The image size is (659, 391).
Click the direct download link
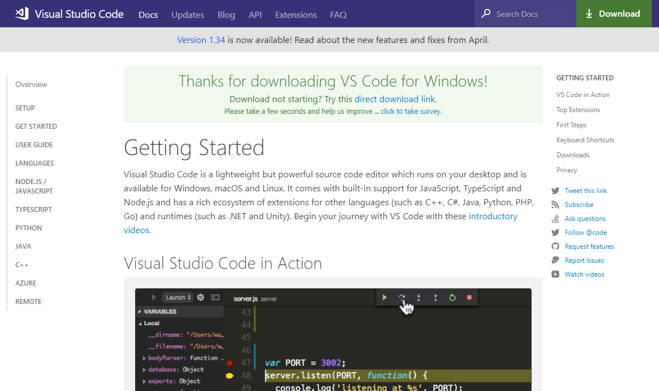pyautogui.click(x=395, y=99)
